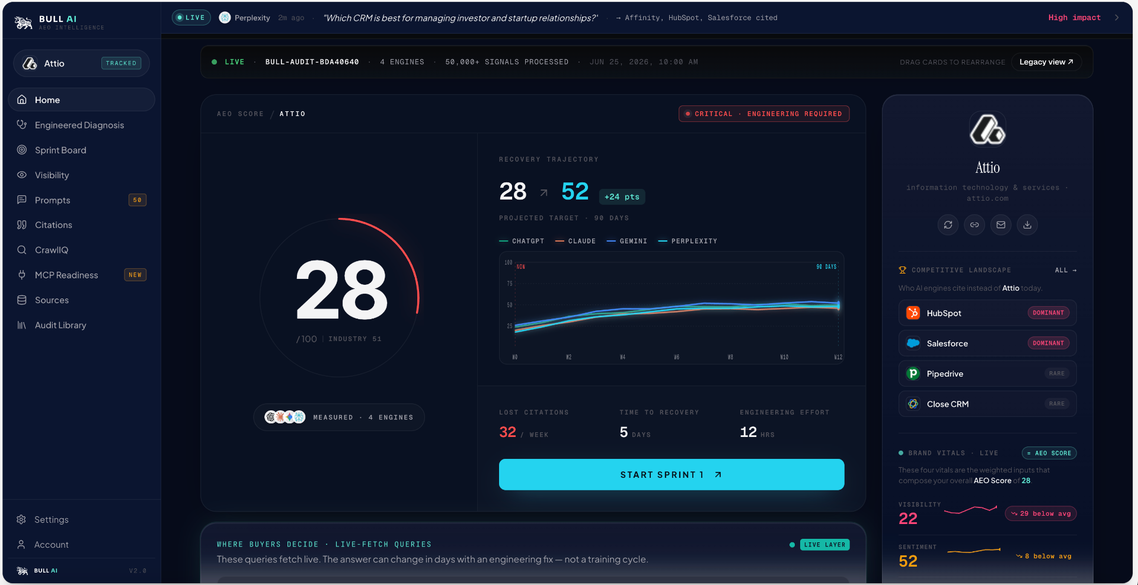Click the High impact label
The height and width of the screenshot is (585, 1138).
click(x=1074, y=18)
